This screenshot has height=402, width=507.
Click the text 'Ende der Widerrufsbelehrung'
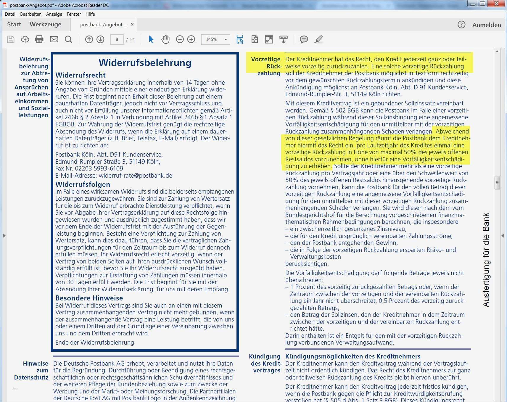(x=95, y=342)
